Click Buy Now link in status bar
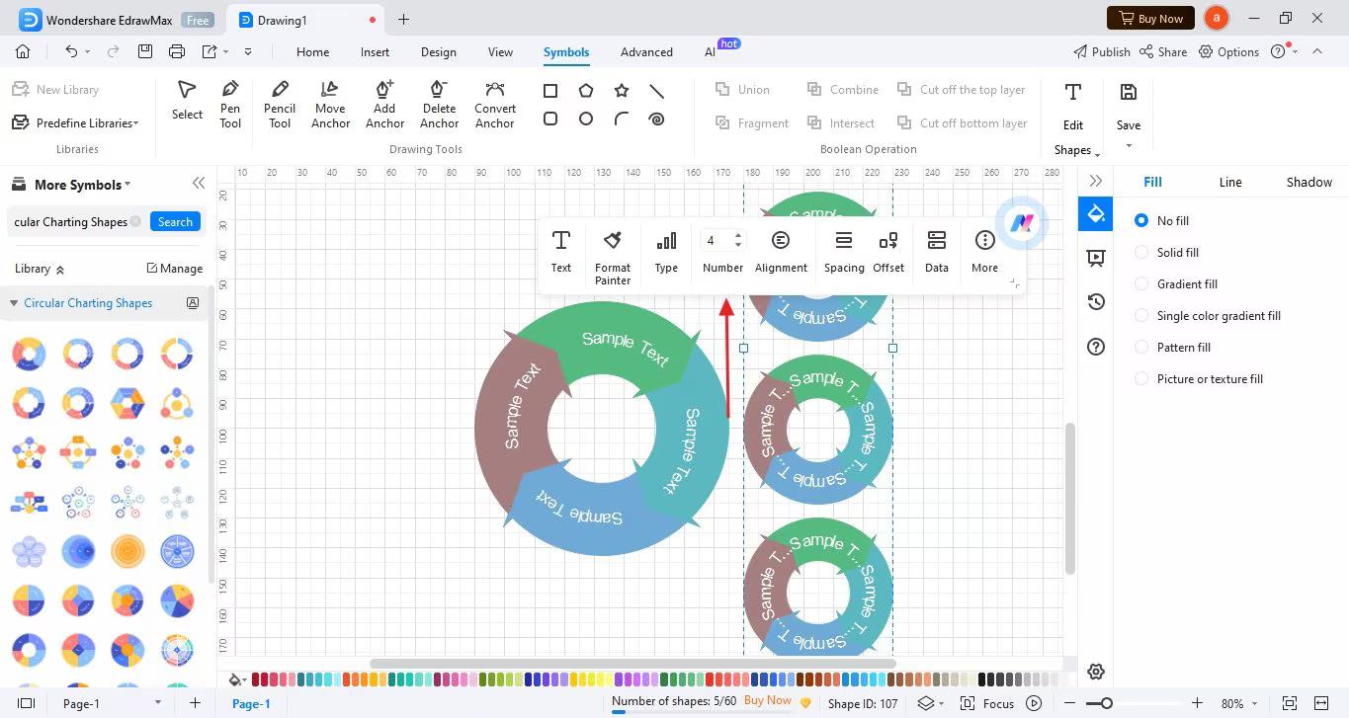Image resolution: width=1349 pixels, height=718 pixels. 767,700
